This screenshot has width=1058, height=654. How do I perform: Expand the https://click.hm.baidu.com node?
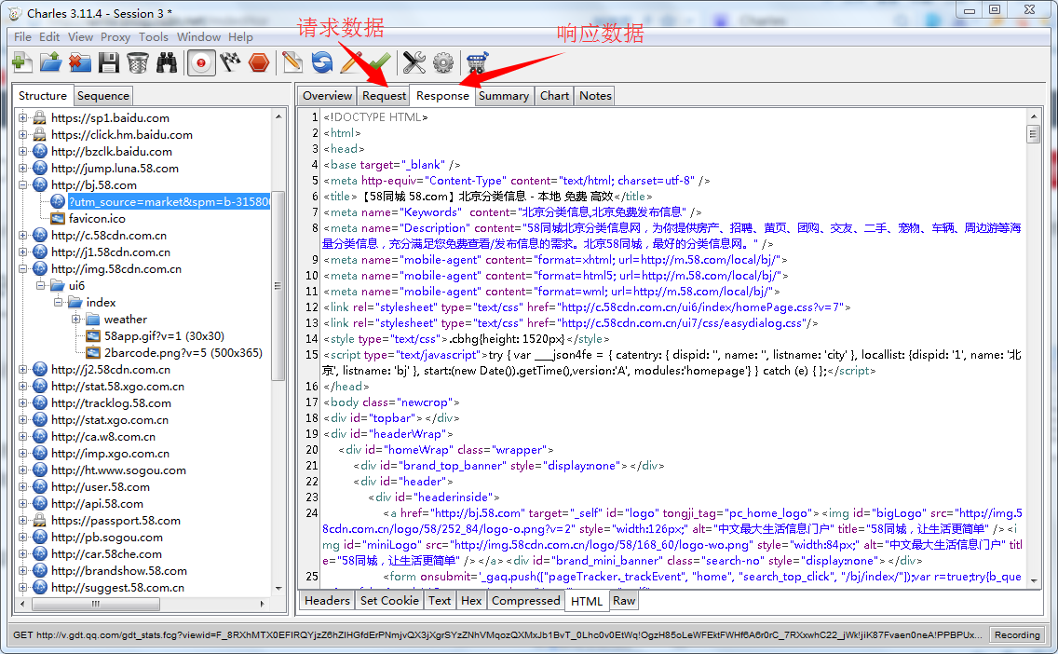pyautogui.click(x=22, y=134)
